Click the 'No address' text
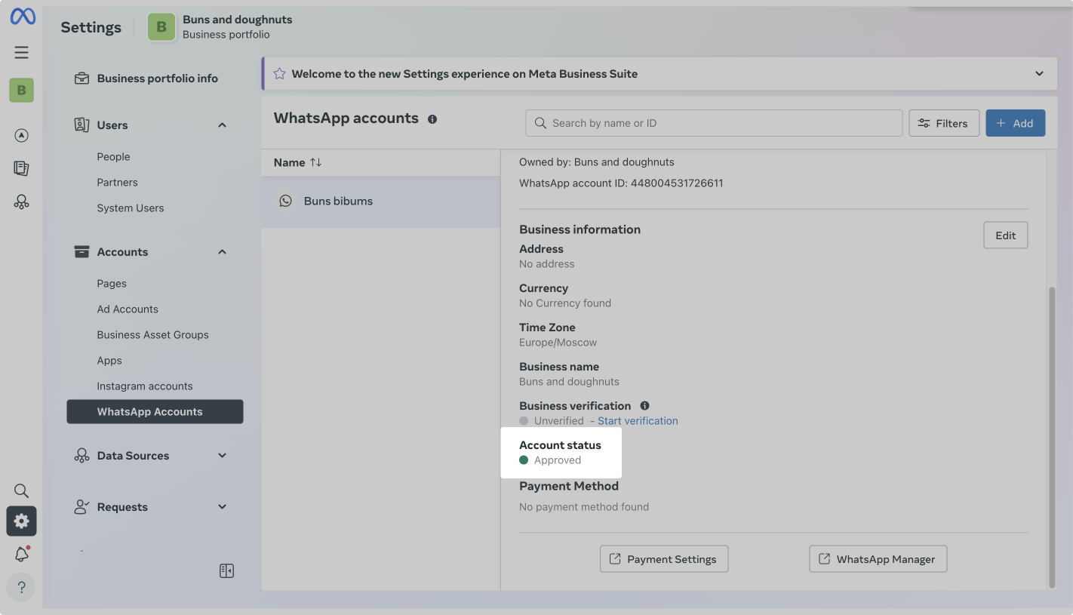 (547, 264)
